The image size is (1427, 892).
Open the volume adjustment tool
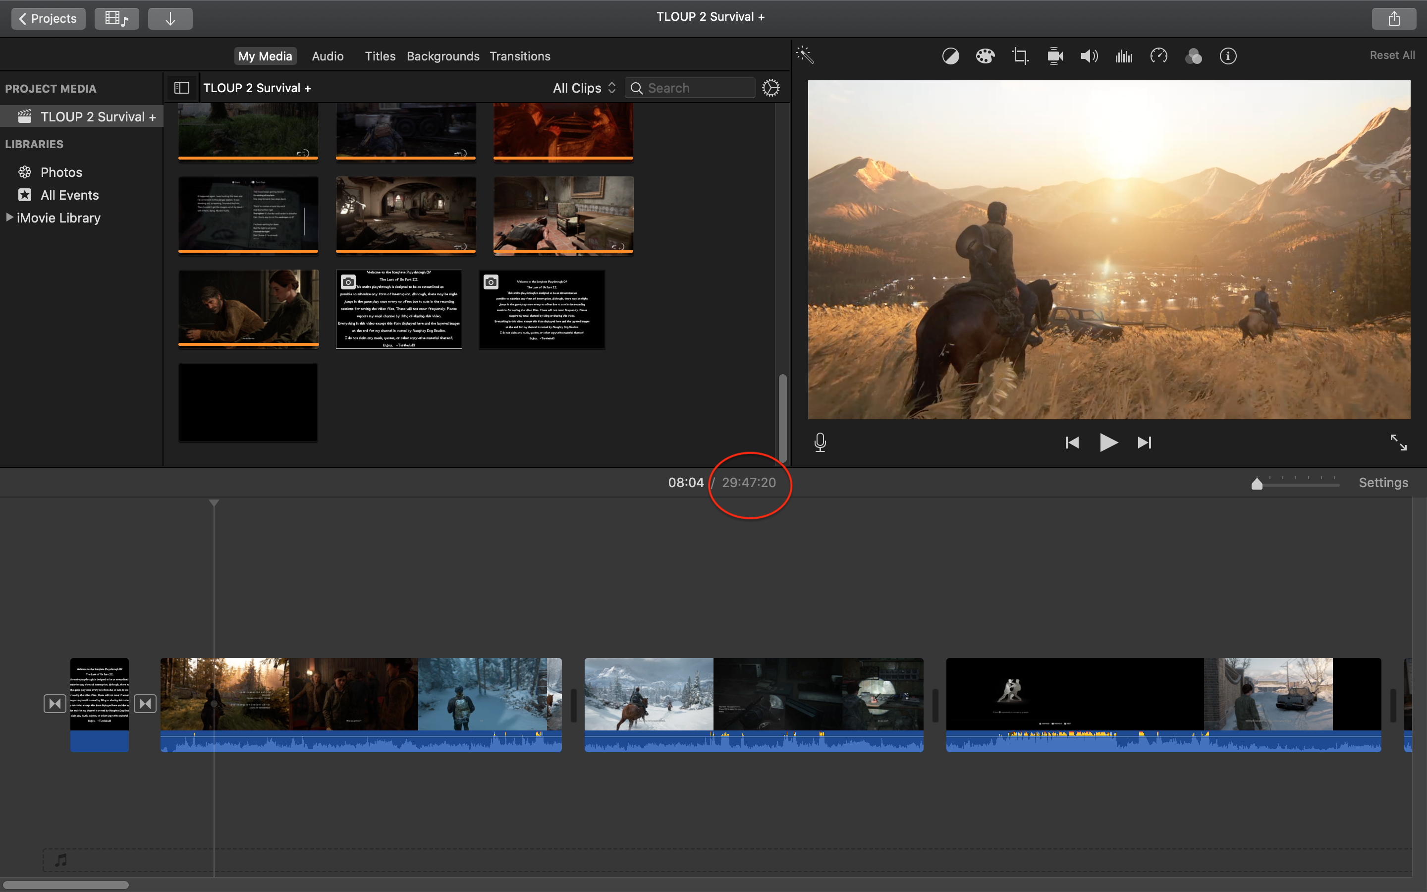coord(1089,56)
